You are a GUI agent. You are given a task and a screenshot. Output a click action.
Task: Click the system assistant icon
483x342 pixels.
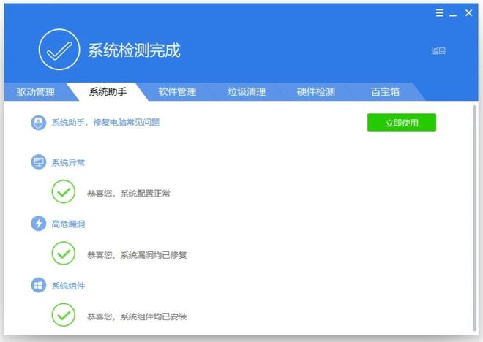[x=39, y=123]
